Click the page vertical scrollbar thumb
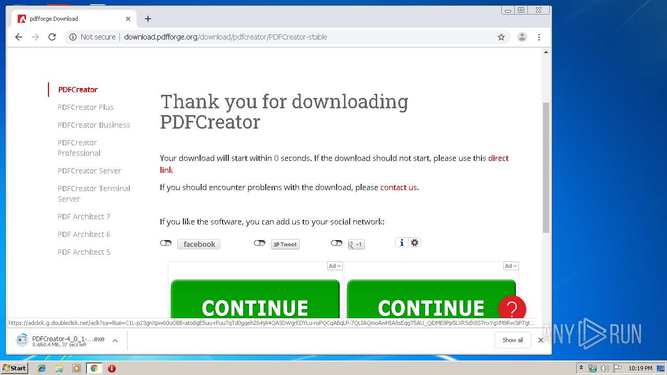 tap(546, 167)
